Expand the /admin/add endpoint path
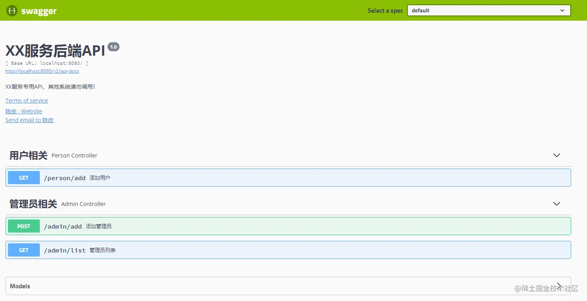The image size is (587, 301). 63,226
